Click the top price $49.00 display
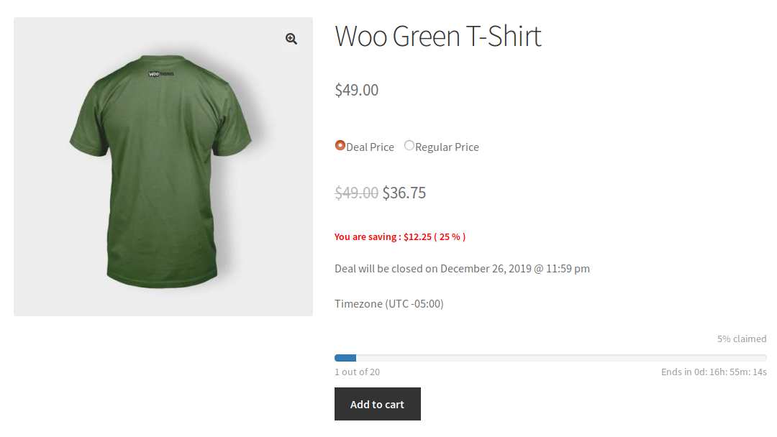The image size is (777, 437). [x=356, y=89]
